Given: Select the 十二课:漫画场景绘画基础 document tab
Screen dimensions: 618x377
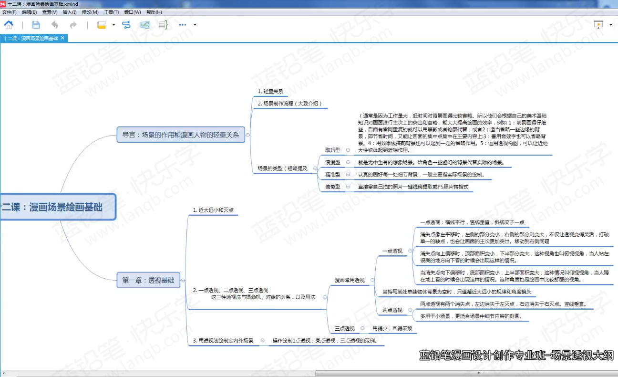Looking at the screenshot, I should [30, 38].
